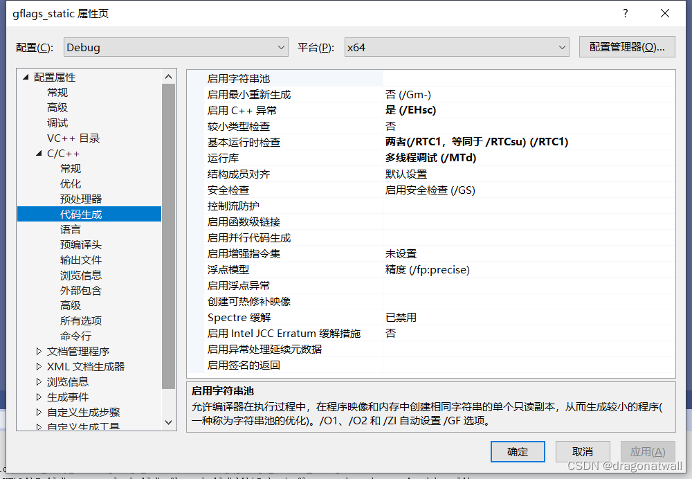
Task: Click the 应用(A) apply button
Action: (648, 451)
